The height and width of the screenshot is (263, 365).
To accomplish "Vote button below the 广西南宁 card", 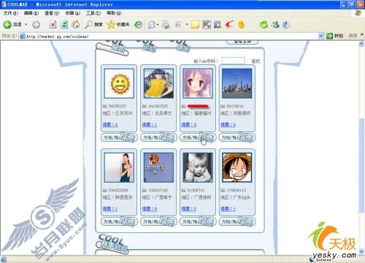I will (x=158, y=221).
